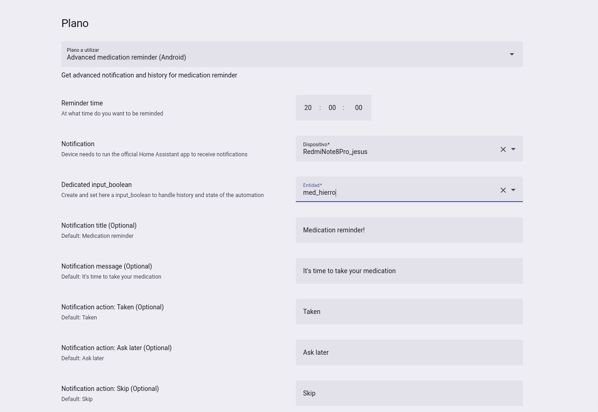
Task: Select the Ask later action input
Action: 409,352
